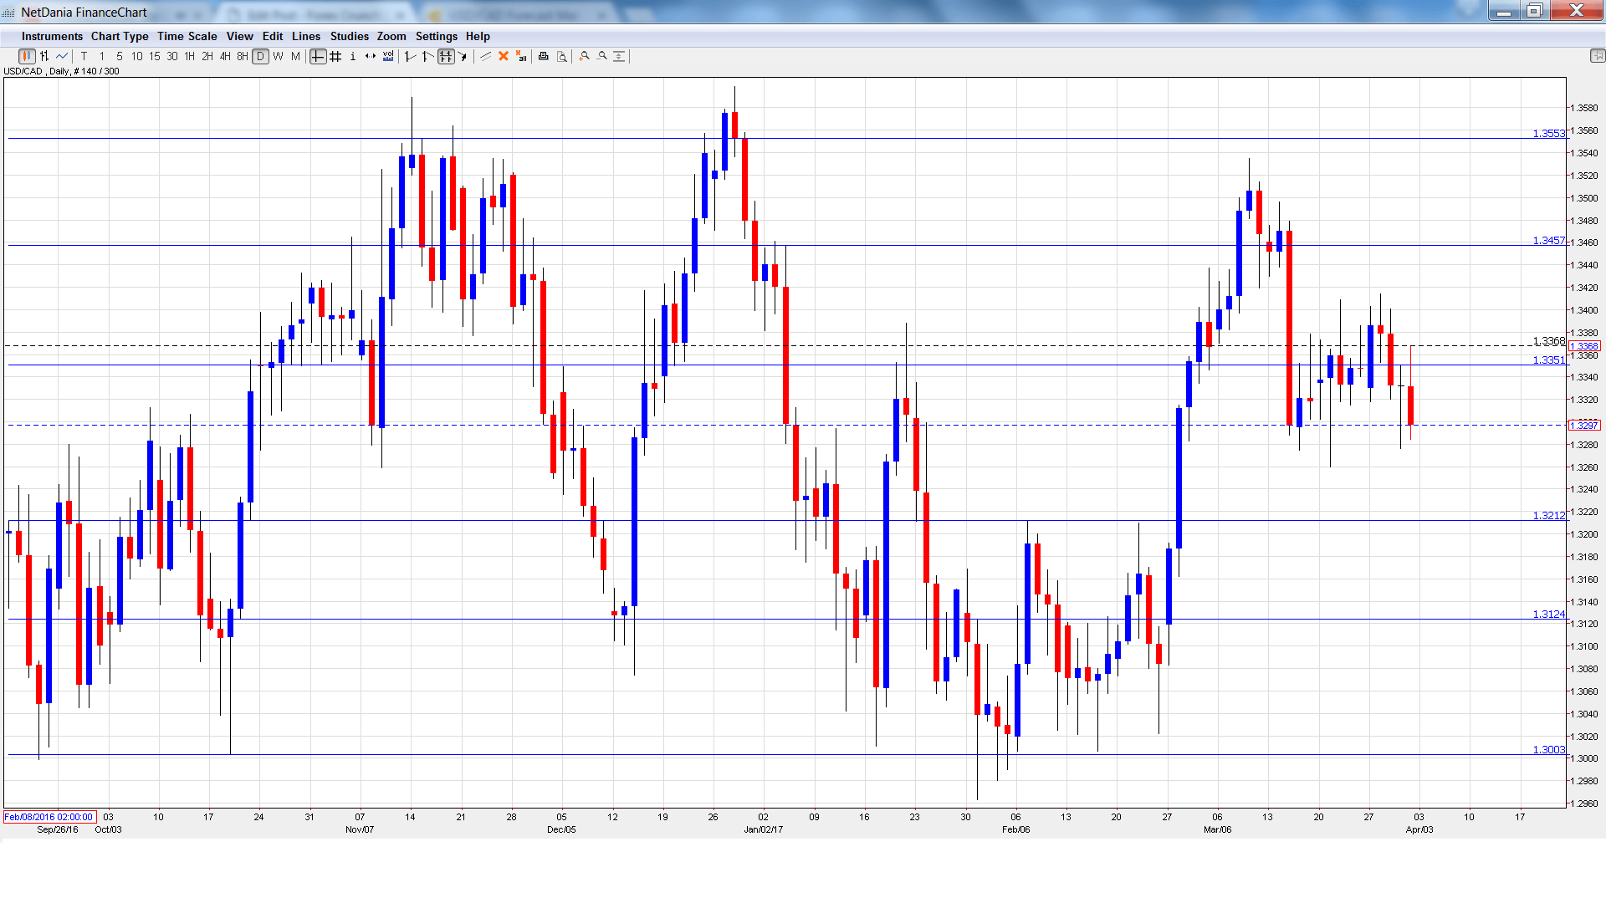Screen dimensions: 1606x903
Task: Switch to the OHLC bar chart icon
Action: 44,56
